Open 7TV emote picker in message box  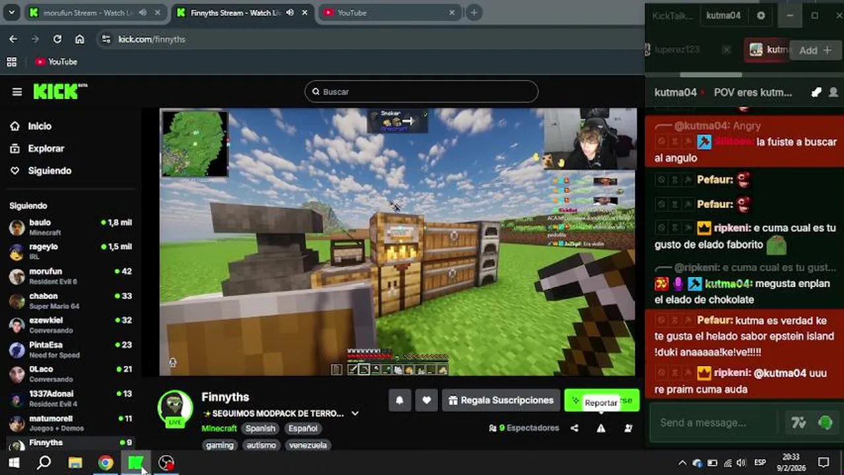(798, 423)
